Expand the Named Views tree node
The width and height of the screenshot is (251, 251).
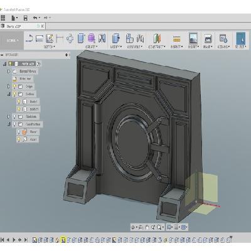tap(9, 72)
